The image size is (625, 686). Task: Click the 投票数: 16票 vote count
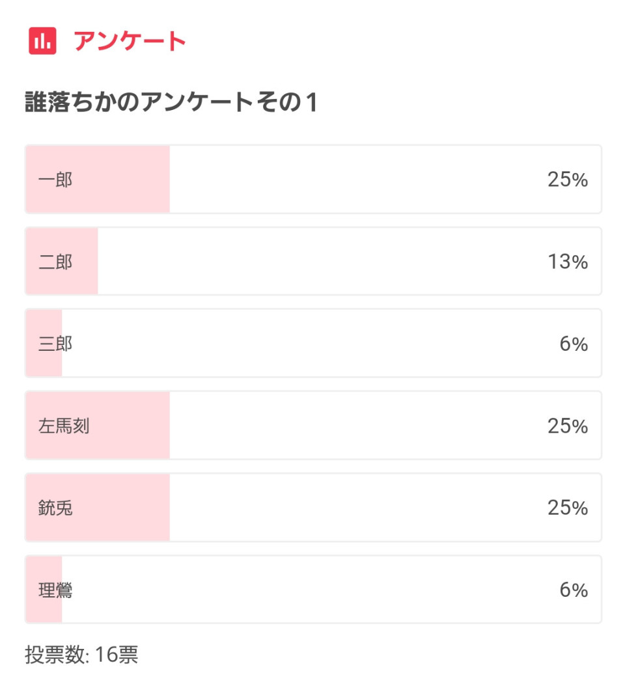tap(81, 655)
